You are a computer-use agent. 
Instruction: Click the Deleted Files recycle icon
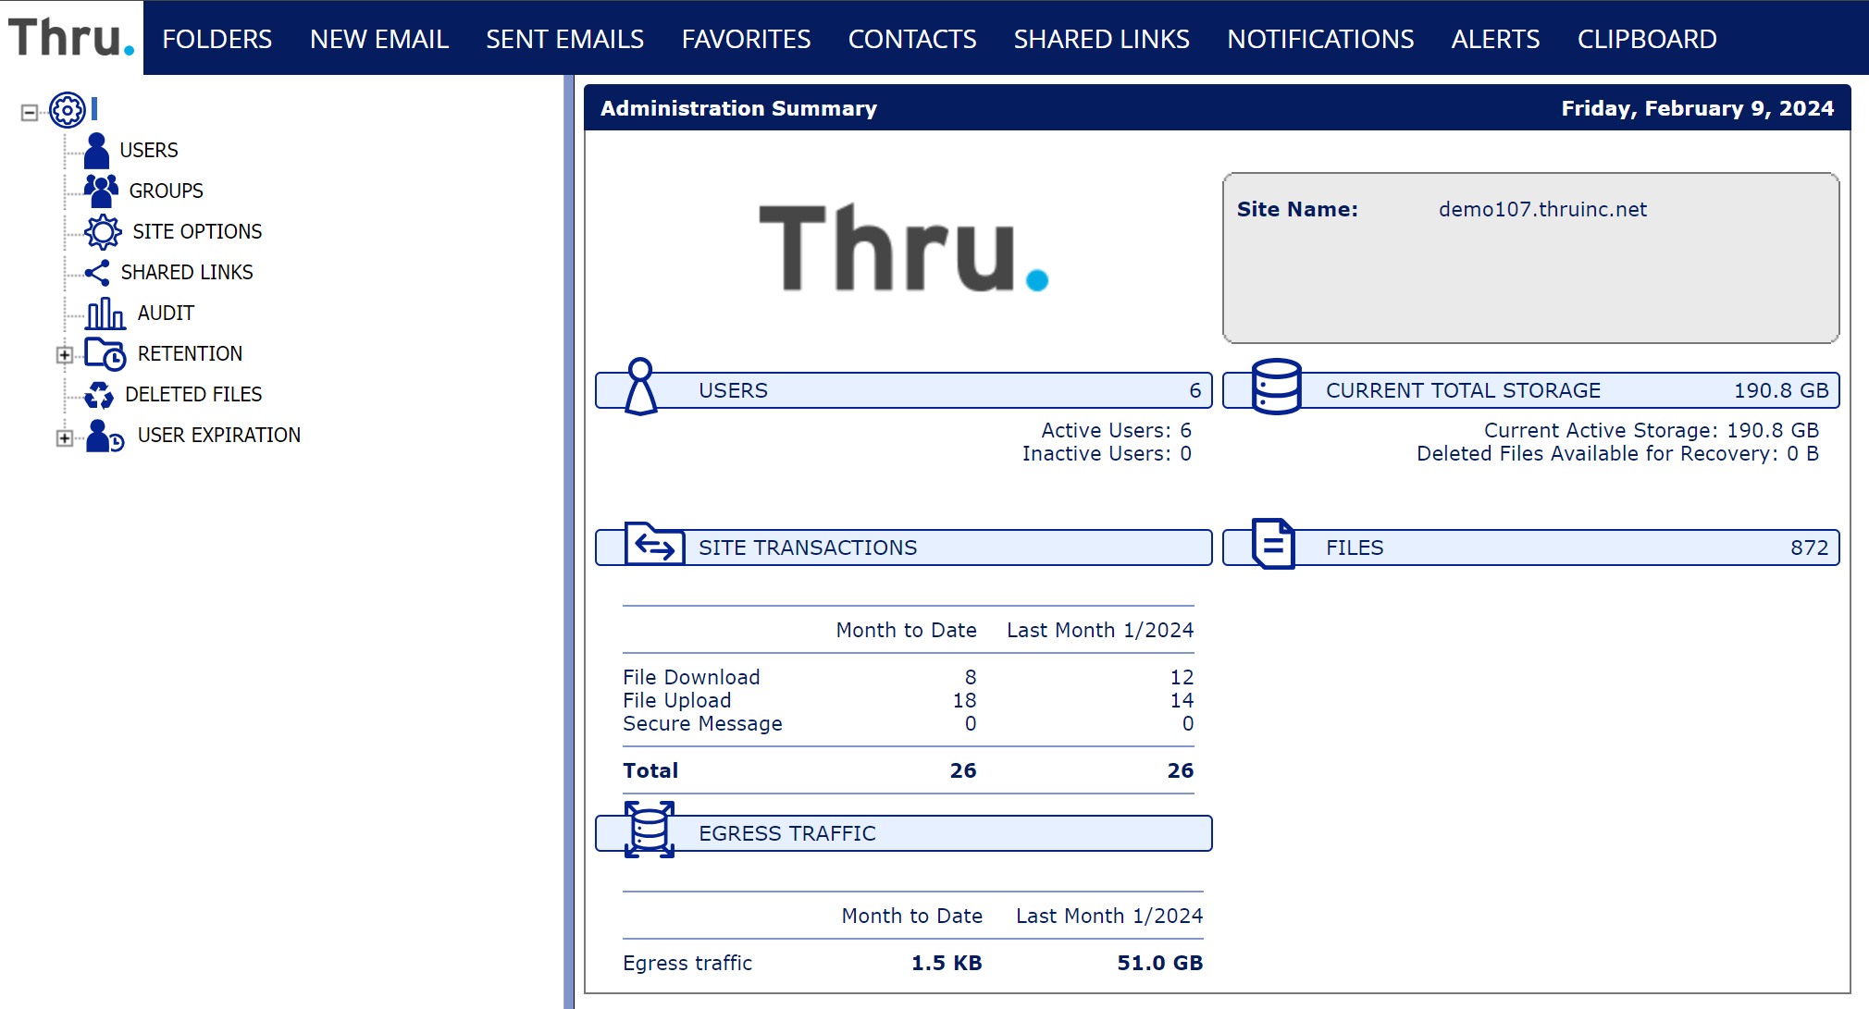(99, 395)
